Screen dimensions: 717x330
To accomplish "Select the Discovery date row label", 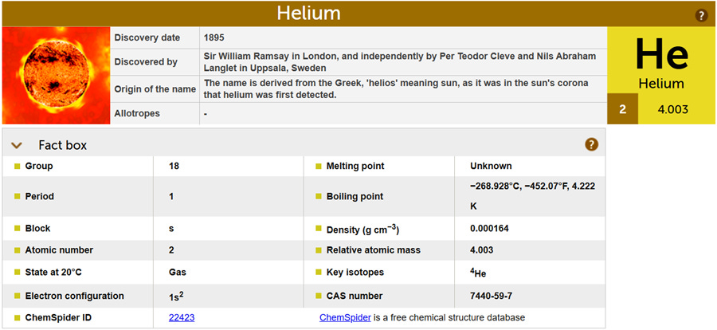I will [147, 38].
